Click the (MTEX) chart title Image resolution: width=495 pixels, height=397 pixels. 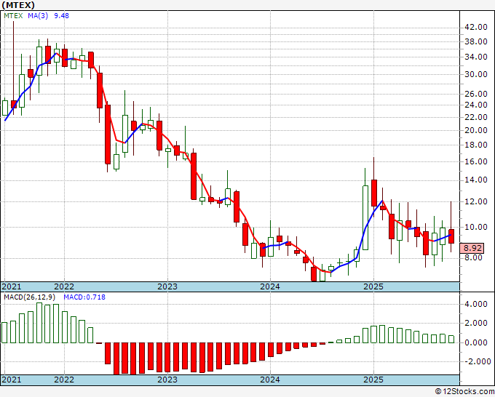(17, 5)
